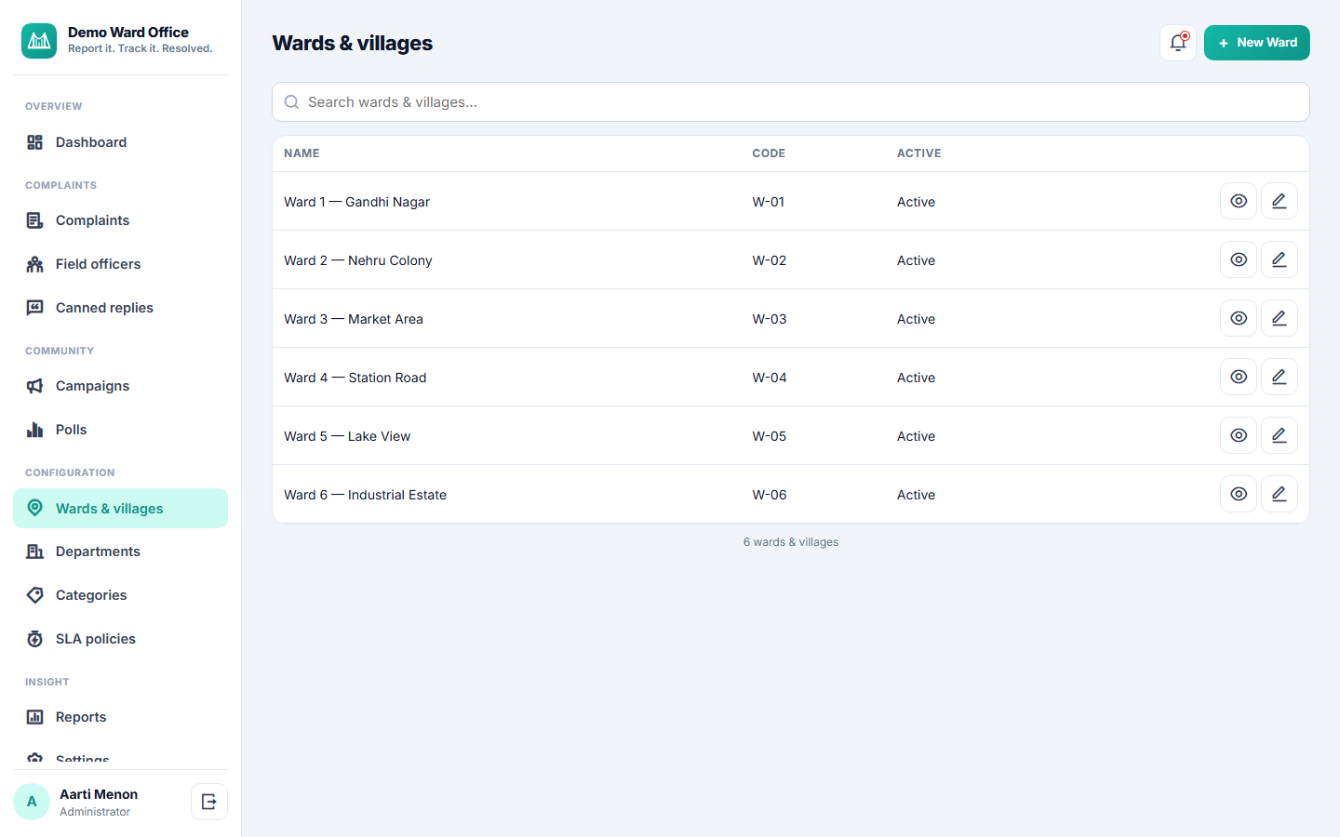1340x837 pixels.
Task: Open Reports under Insight
Action: pos(120,717)
